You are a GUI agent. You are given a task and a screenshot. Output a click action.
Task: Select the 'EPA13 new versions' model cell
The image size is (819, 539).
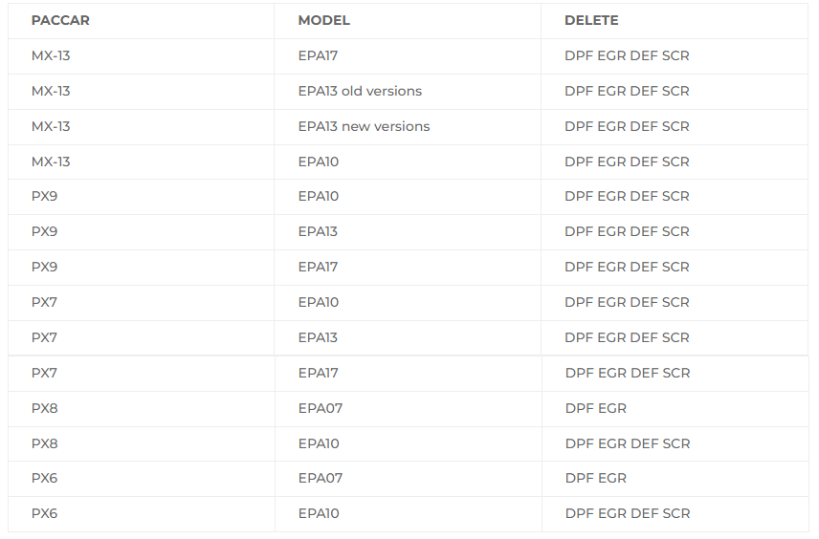pyautogui.click(x=364, y=126)
